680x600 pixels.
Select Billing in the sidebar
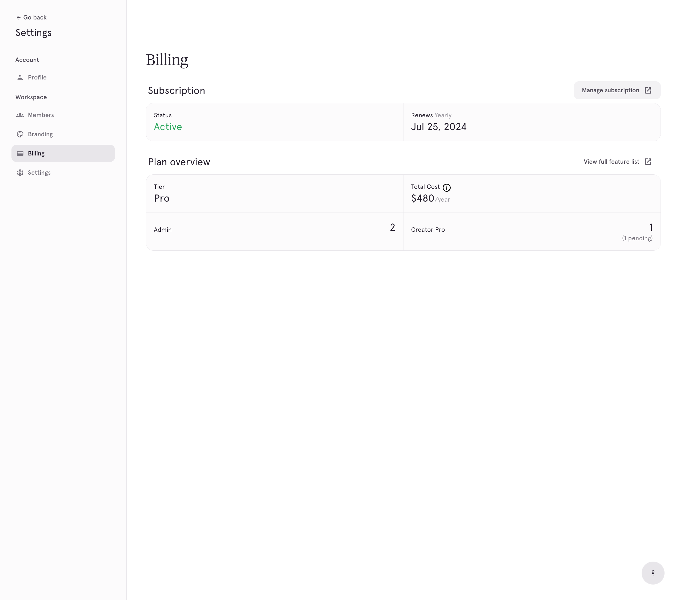63,153
